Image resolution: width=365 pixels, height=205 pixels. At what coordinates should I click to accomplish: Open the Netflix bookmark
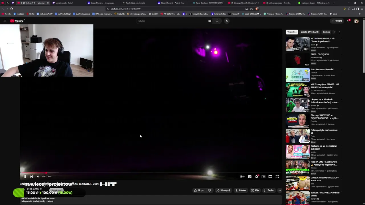(x=30, y=14)
